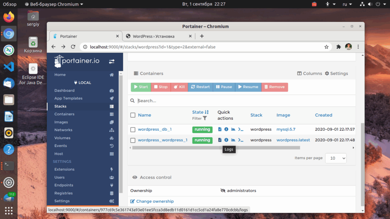
Task: Select the Portainer browser tab
Action: pyautogui.click(x=86, y=36)
